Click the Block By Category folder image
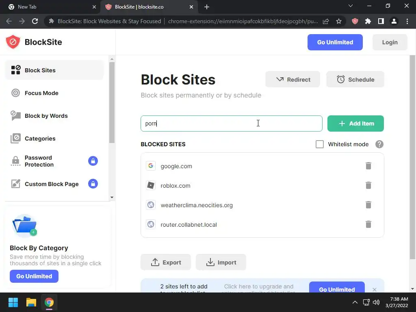Screen dimensions: 416x312 25,225
